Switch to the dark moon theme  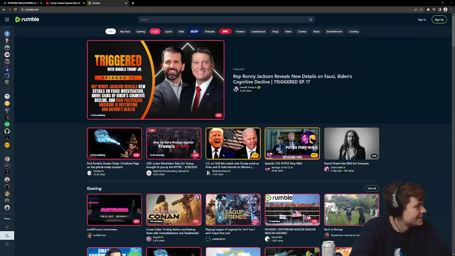[7, 235]
